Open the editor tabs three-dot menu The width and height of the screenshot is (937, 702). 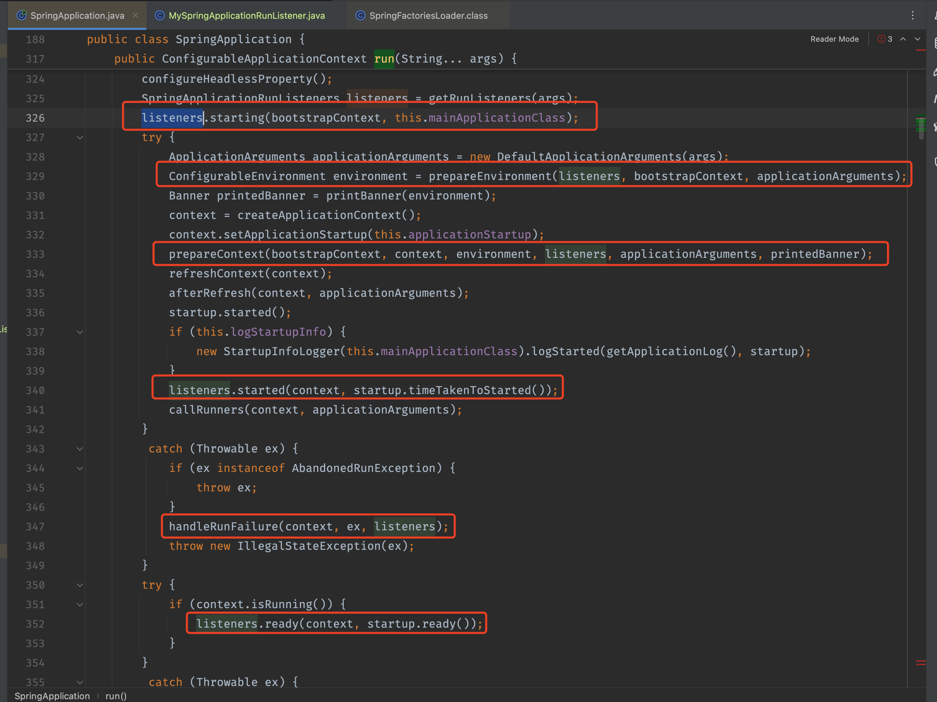point(912,16)
